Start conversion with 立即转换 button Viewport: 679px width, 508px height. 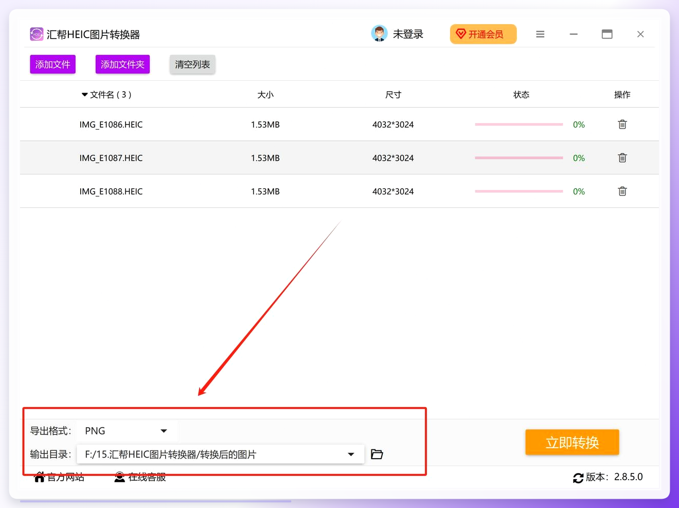pos(572,443)
